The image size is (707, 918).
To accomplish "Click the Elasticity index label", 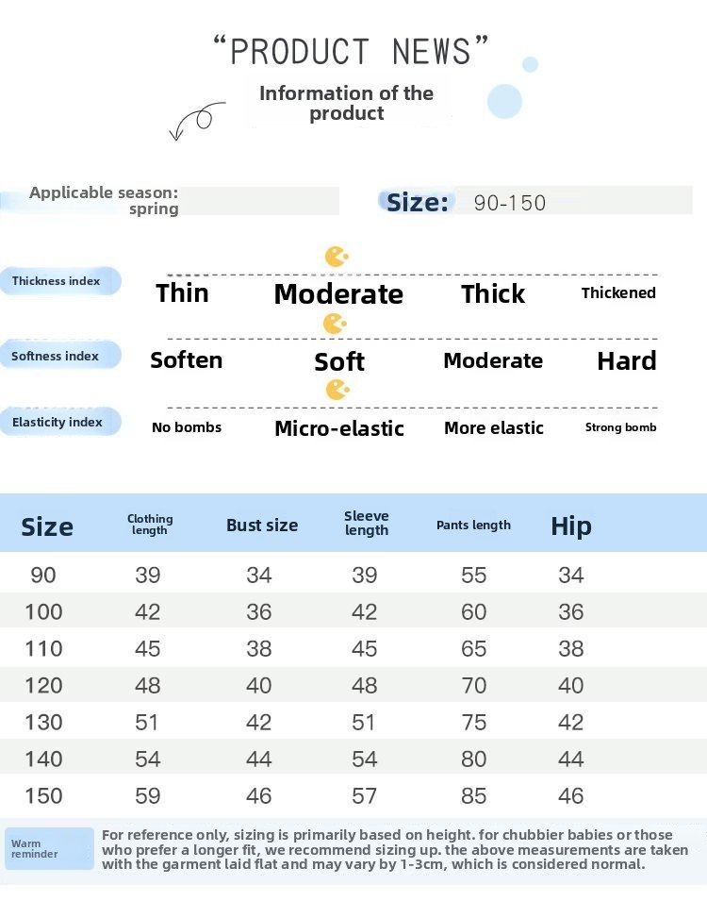I will tap(58, 422).
